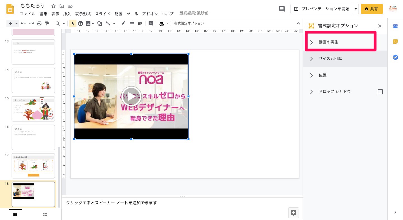The image size is (403, 220).
Task: Select the arrow cursor tool
Action: point(72,23)
